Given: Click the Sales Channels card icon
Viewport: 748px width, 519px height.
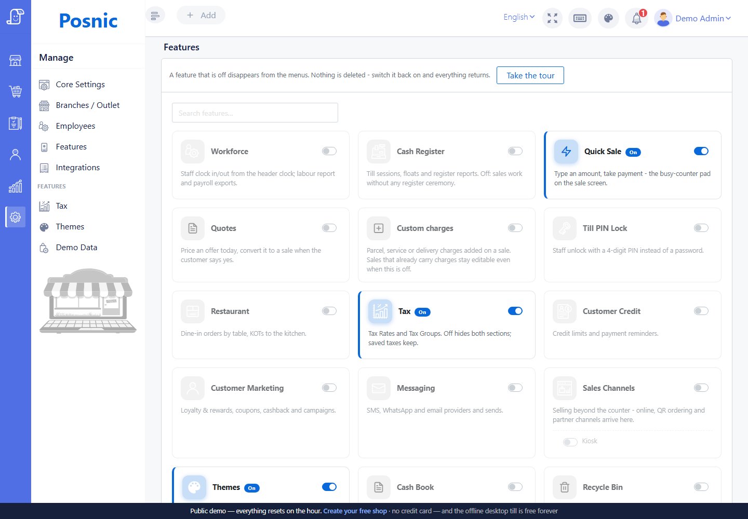Looking at the screenshot, I should tap(565, 388).
